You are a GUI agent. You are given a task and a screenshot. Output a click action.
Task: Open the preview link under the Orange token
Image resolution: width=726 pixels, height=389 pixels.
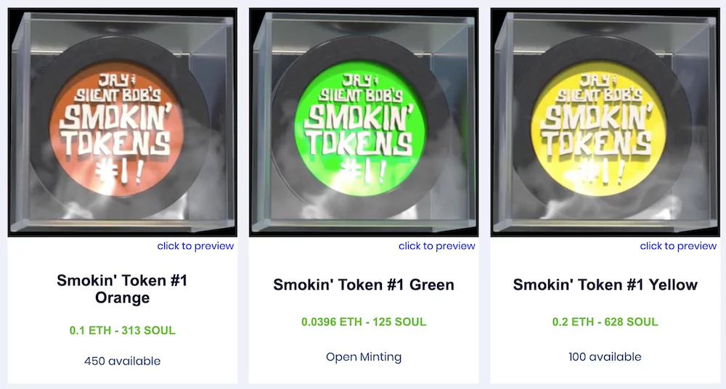195,246
